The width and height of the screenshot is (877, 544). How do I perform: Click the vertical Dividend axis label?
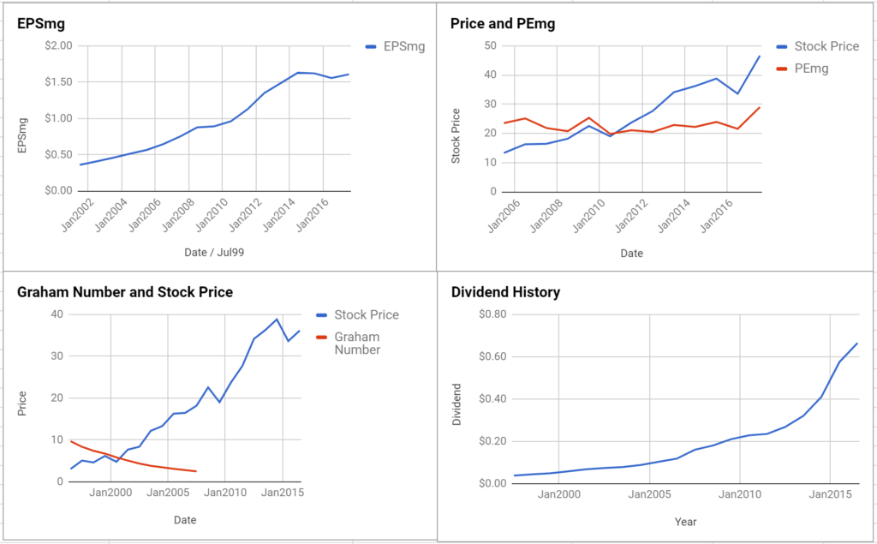pyautogui.click(x=457, y=404)
